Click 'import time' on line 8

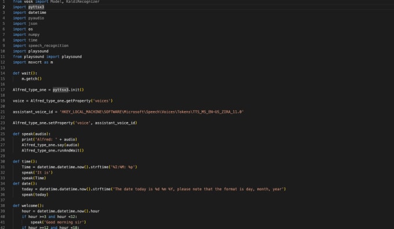pos(25,40)
